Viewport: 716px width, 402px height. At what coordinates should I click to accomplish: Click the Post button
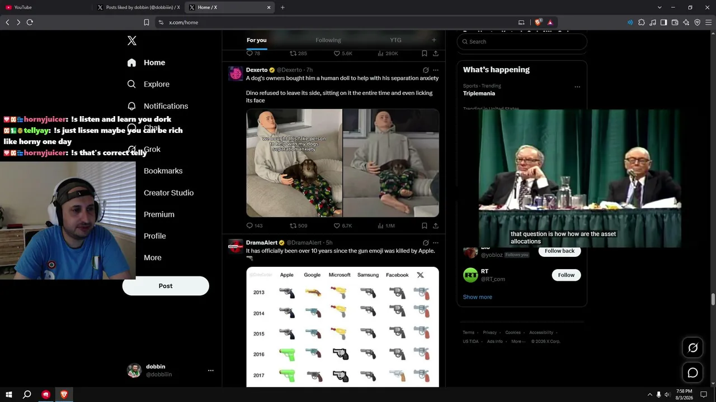[x=166, y=286]
